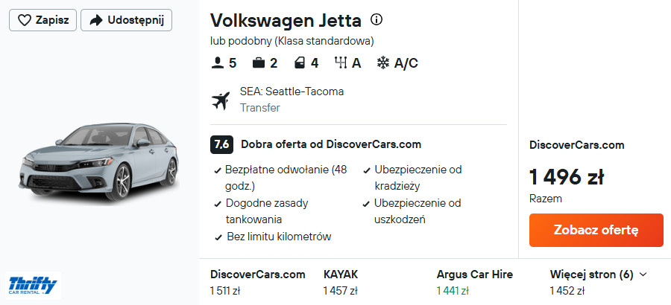671x305 pixels.
Task: Click the air conditioning snowflake icon
Action: click(383, 62)
